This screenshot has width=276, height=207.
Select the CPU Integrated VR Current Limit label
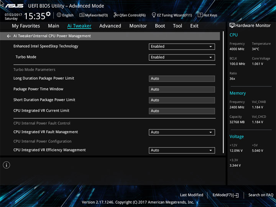(x=41, y=110)
